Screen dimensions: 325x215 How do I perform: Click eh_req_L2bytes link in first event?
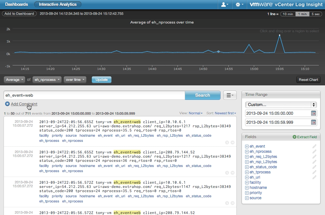click(x=141, y=135)
